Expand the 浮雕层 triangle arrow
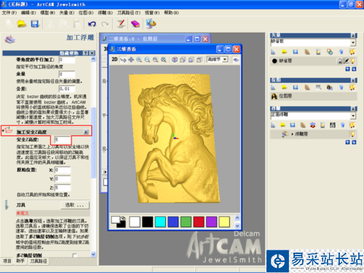Screen dimensions: 364x273 (293, 134)
